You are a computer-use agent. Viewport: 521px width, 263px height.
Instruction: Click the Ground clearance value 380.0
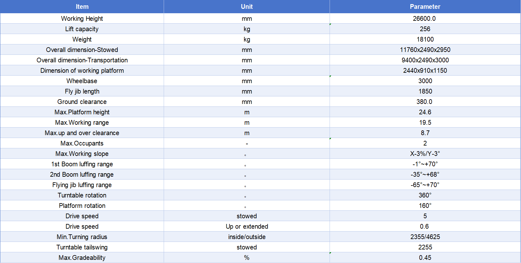click(x=425, y=102)
